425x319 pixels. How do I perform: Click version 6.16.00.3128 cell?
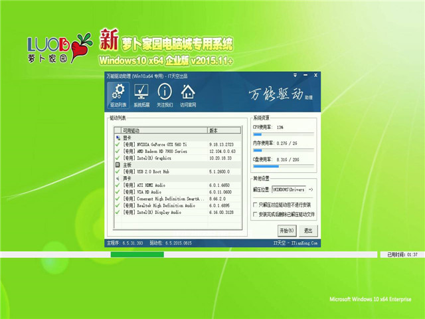tap(221, 213)
